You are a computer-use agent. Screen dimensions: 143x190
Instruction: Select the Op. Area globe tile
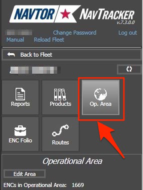[101, 97]
